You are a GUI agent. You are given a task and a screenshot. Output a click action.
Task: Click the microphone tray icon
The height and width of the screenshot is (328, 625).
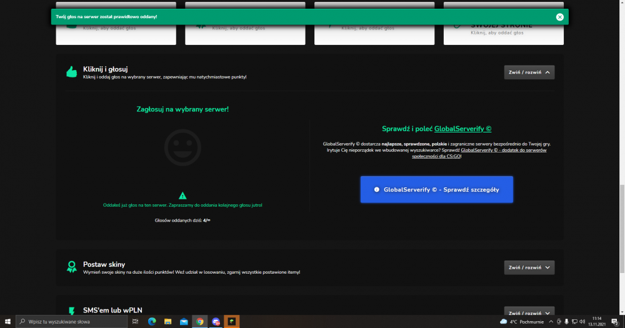point(566,321)
